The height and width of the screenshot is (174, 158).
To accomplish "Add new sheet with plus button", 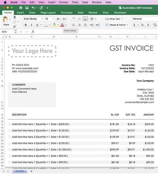I will click(31, 171).
